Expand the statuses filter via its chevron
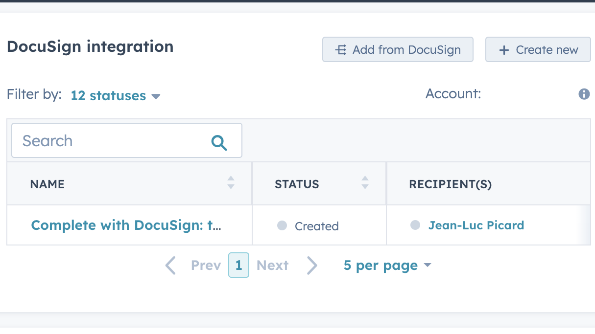The height and width of the screenshot is (334, 595). pos(156,96)
